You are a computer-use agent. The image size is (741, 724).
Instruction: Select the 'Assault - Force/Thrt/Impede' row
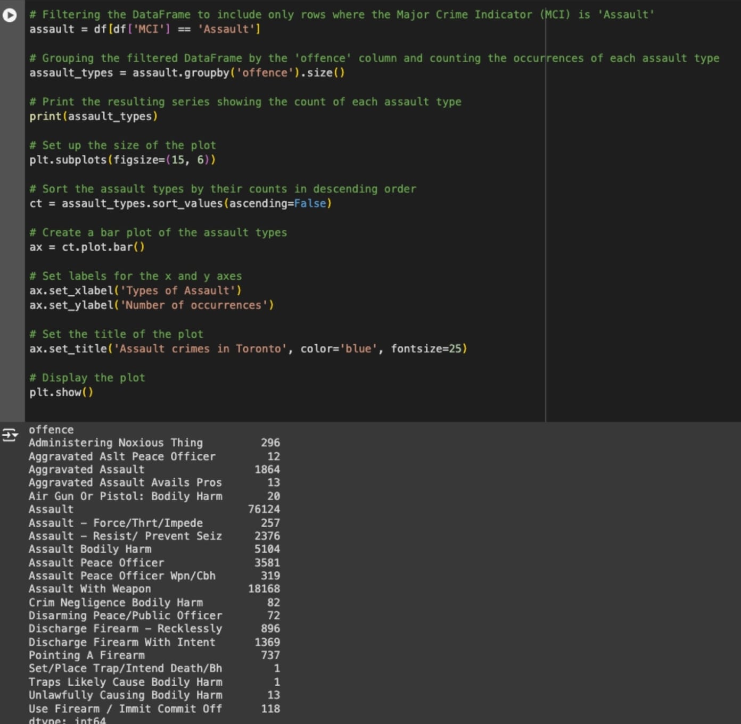[x=154, y=523]
